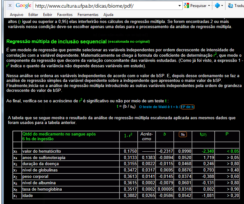The image size is (244, 204).
Task: Click row 'valor do hematócrito'
Action: pos(126,151)
